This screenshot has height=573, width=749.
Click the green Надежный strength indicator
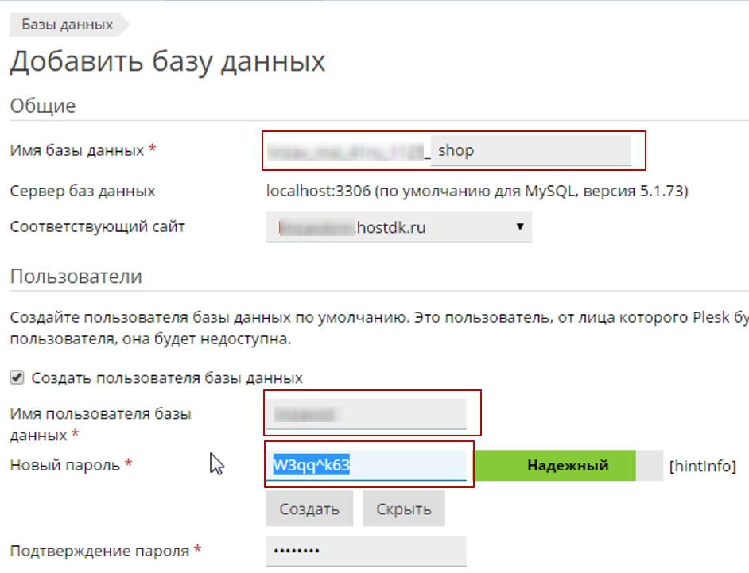567,466
